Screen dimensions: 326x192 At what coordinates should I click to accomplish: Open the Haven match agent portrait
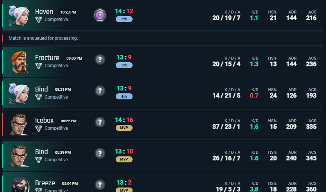click(19, 16)
